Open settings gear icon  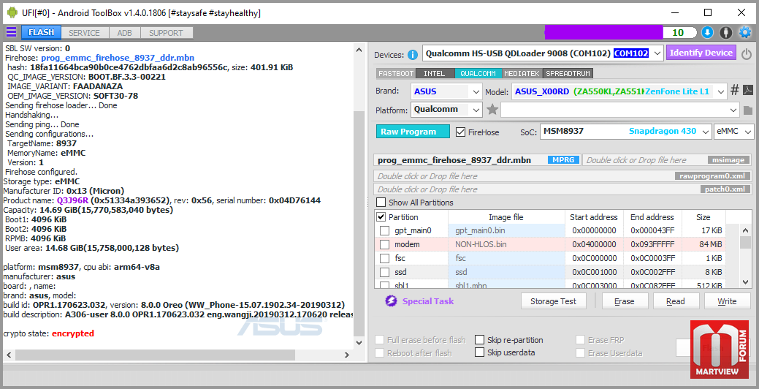coord(744,32)
